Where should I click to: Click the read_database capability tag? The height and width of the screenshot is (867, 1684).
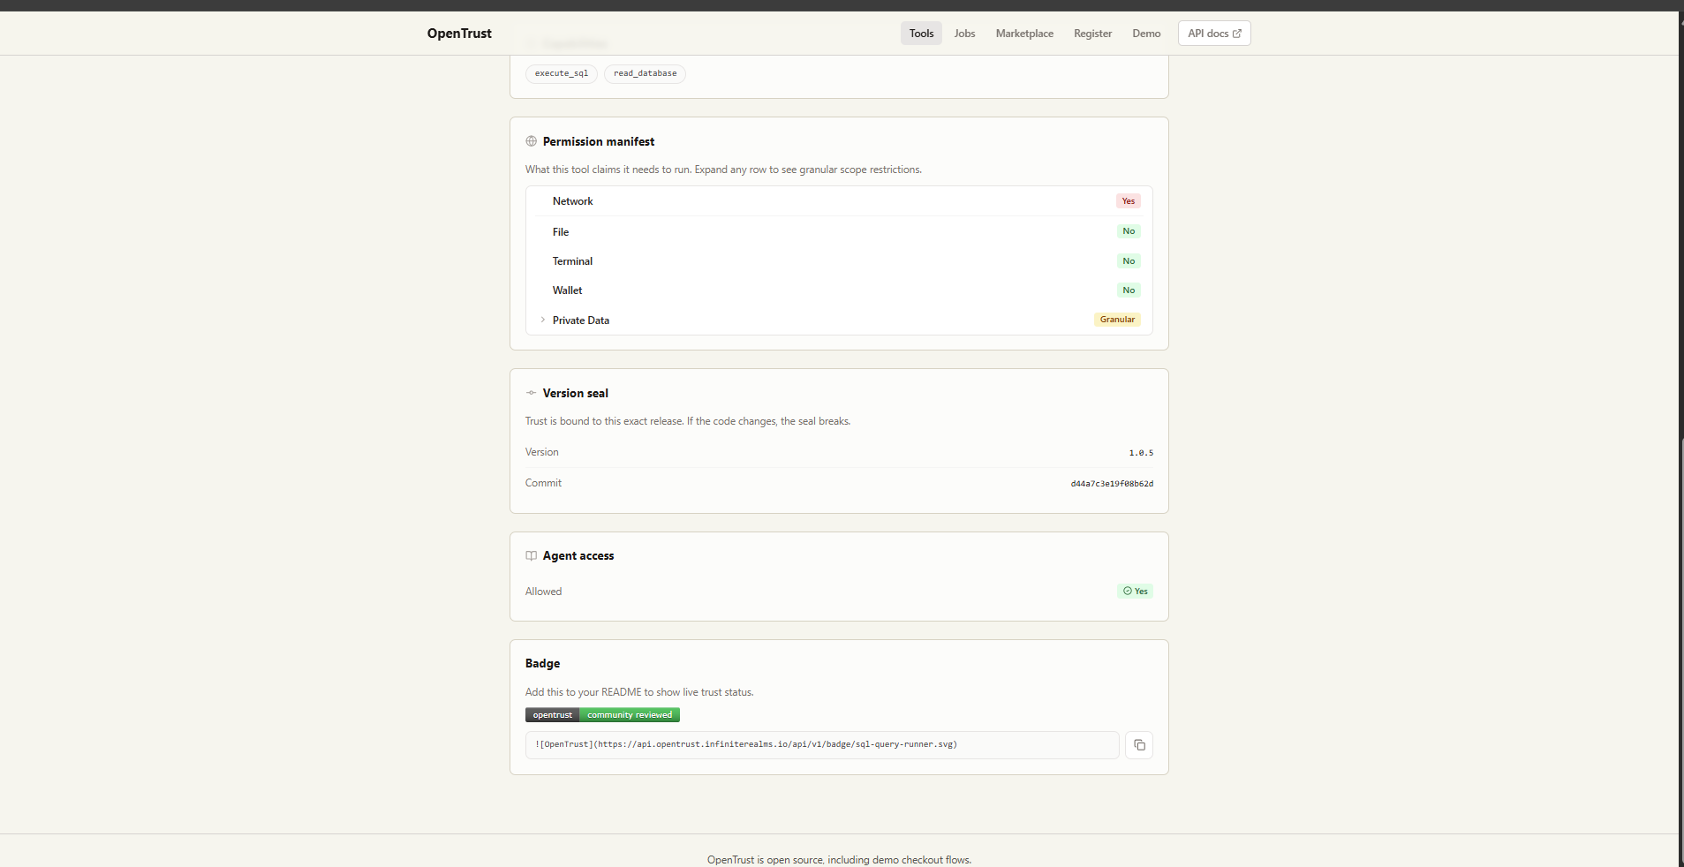click(x=645, y=73)
